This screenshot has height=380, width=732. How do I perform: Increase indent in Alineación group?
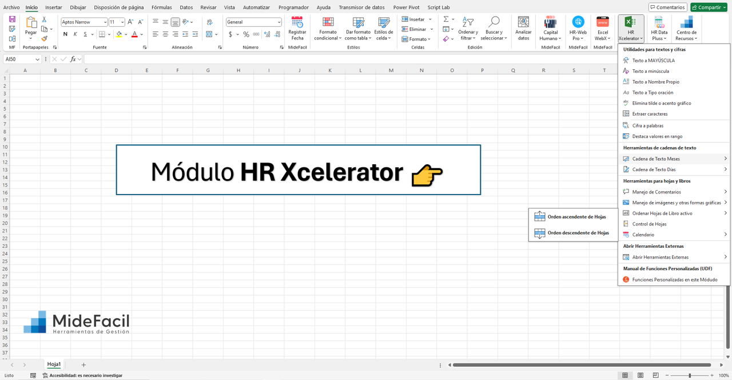(x=195, y=34)
